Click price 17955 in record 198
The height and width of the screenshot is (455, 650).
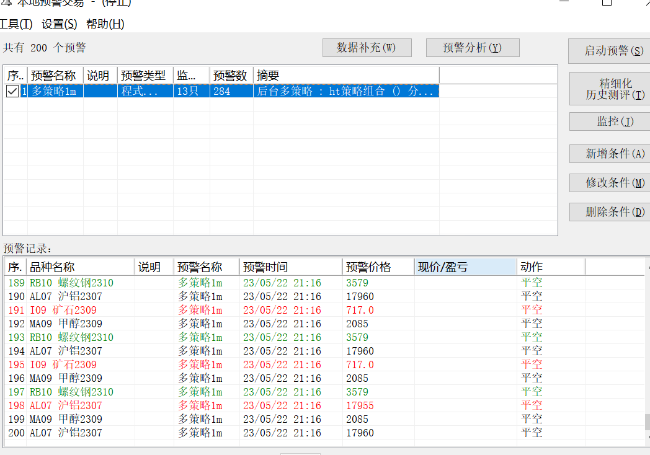click(x=360, y=405)
